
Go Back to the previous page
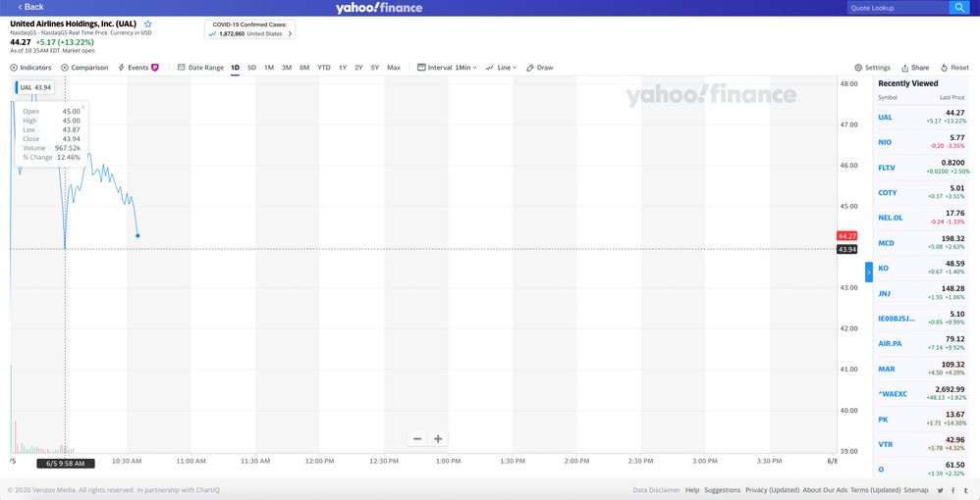[27, 7]
